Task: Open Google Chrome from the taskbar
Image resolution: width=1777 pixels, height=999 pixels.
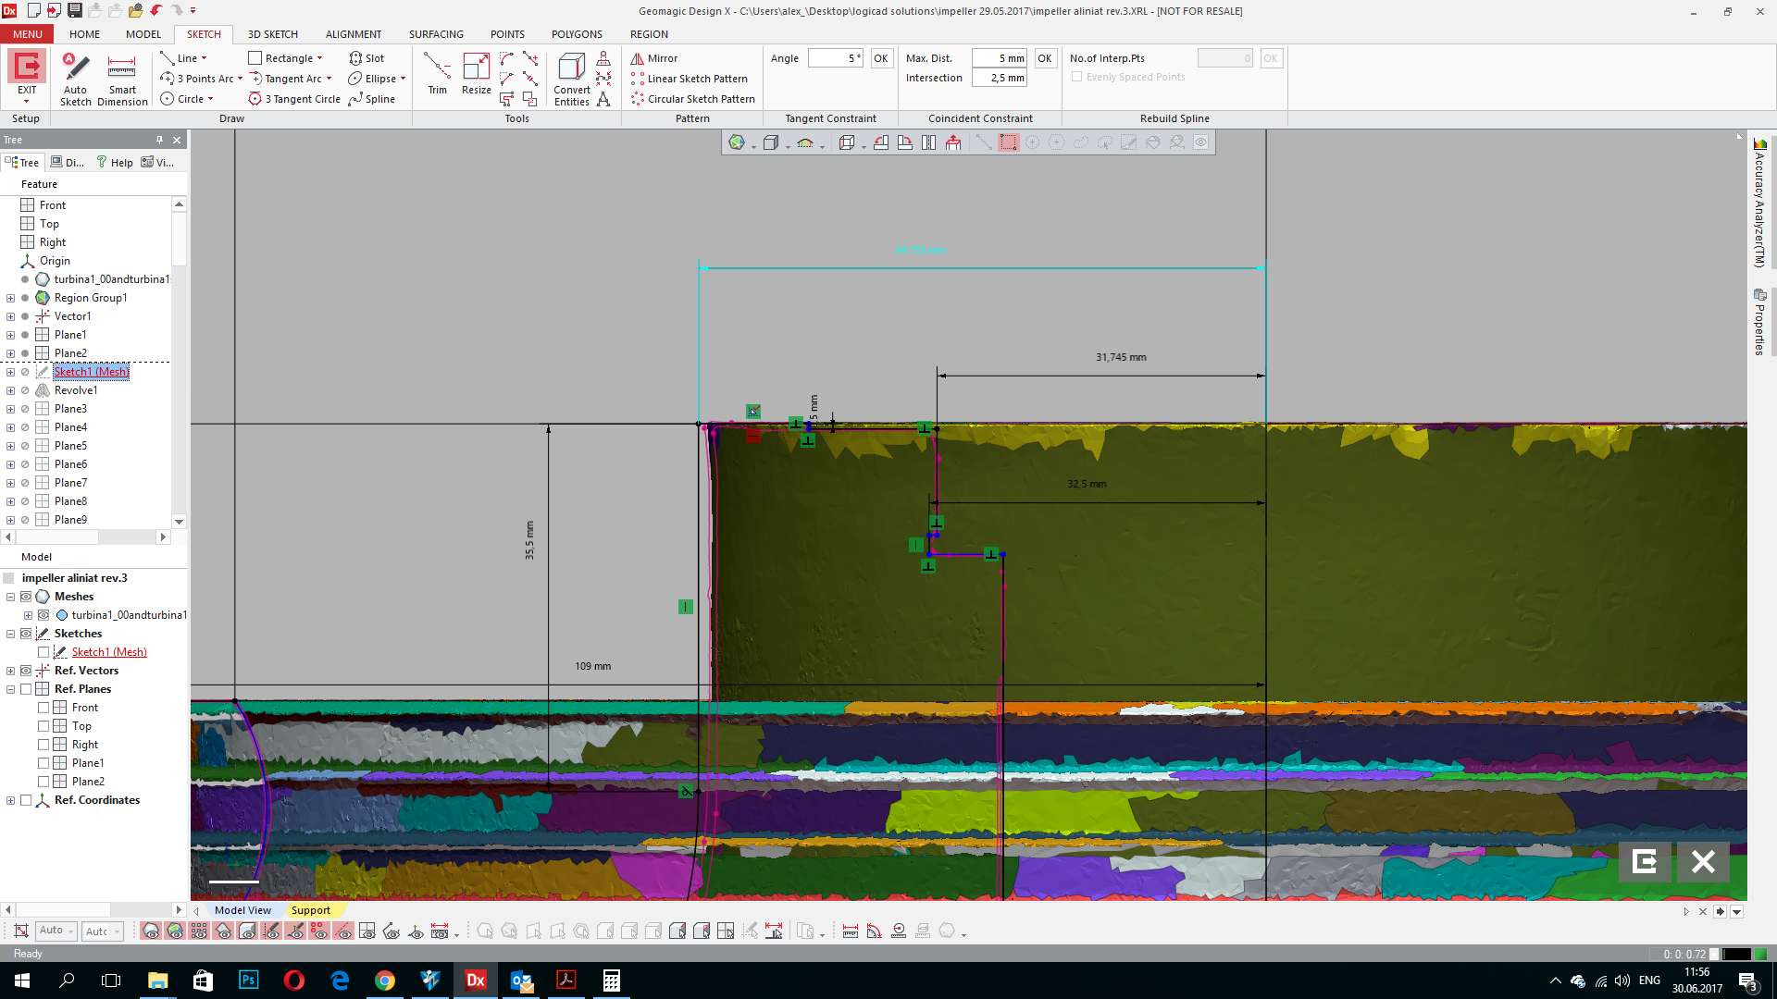Action: 385,980
